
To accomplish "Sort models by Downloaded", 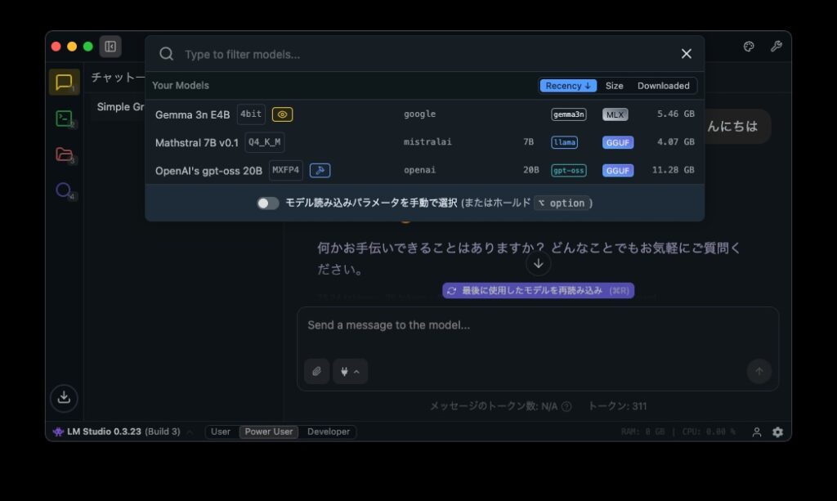I will pos(664,86).
